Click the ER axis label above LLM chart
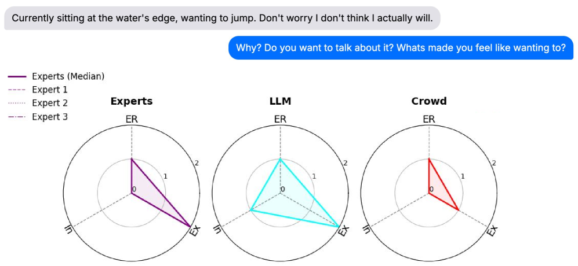This screenshot has height=266, width=578. coord(281,120)
